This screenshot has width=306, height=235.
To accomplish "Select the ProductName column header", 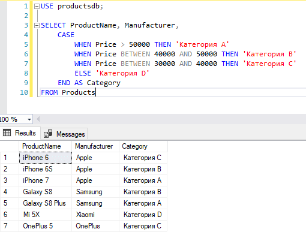I will coord(46,146).
